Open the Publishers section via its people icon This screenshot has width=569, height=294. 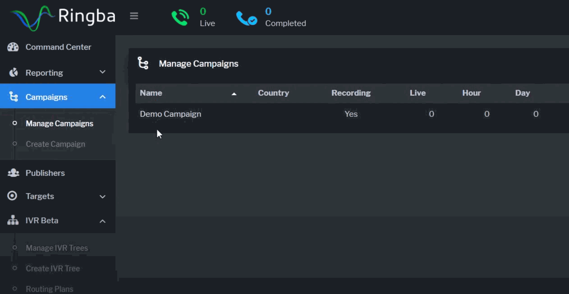(x=13, y=172)
